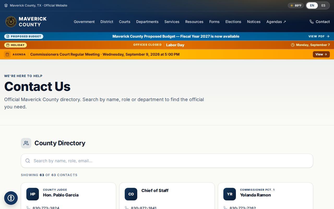Click the CO avatar on Chief of Staff card

coord(131,194)
